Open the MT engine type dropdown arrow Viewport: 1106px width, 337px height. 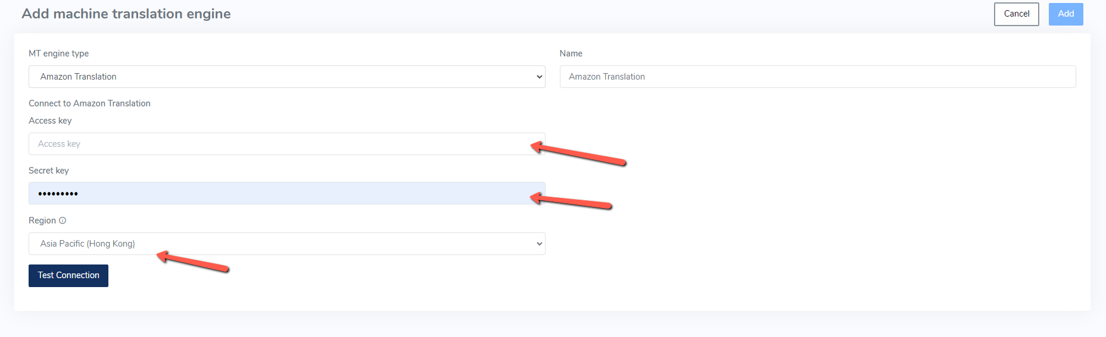[539, 77]
